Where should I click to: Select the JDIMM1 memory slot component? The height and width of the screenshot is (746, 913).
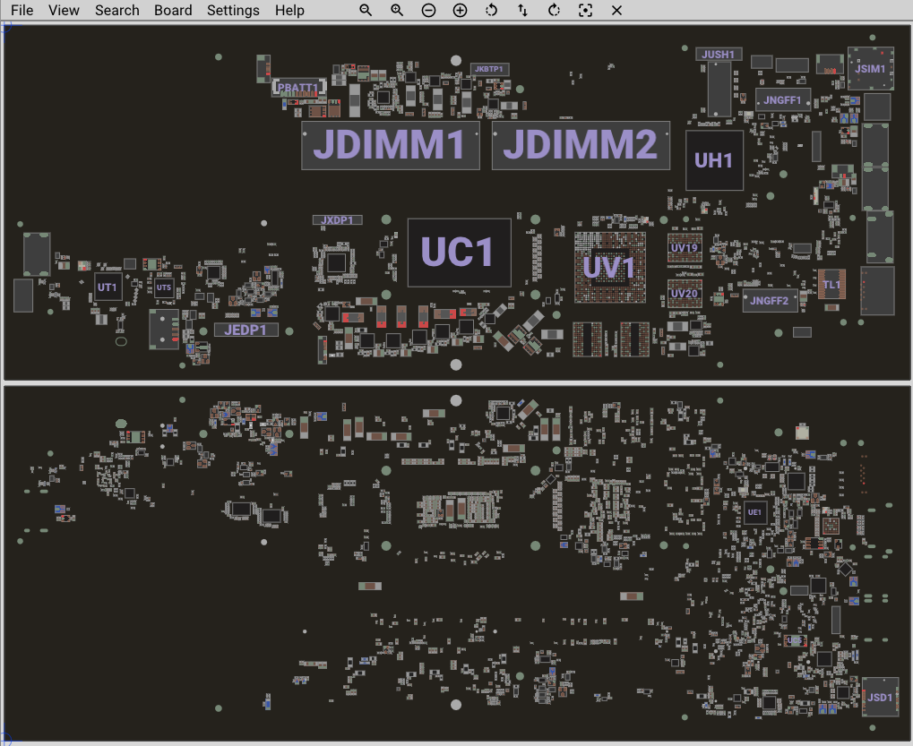(x=390, y=145)
